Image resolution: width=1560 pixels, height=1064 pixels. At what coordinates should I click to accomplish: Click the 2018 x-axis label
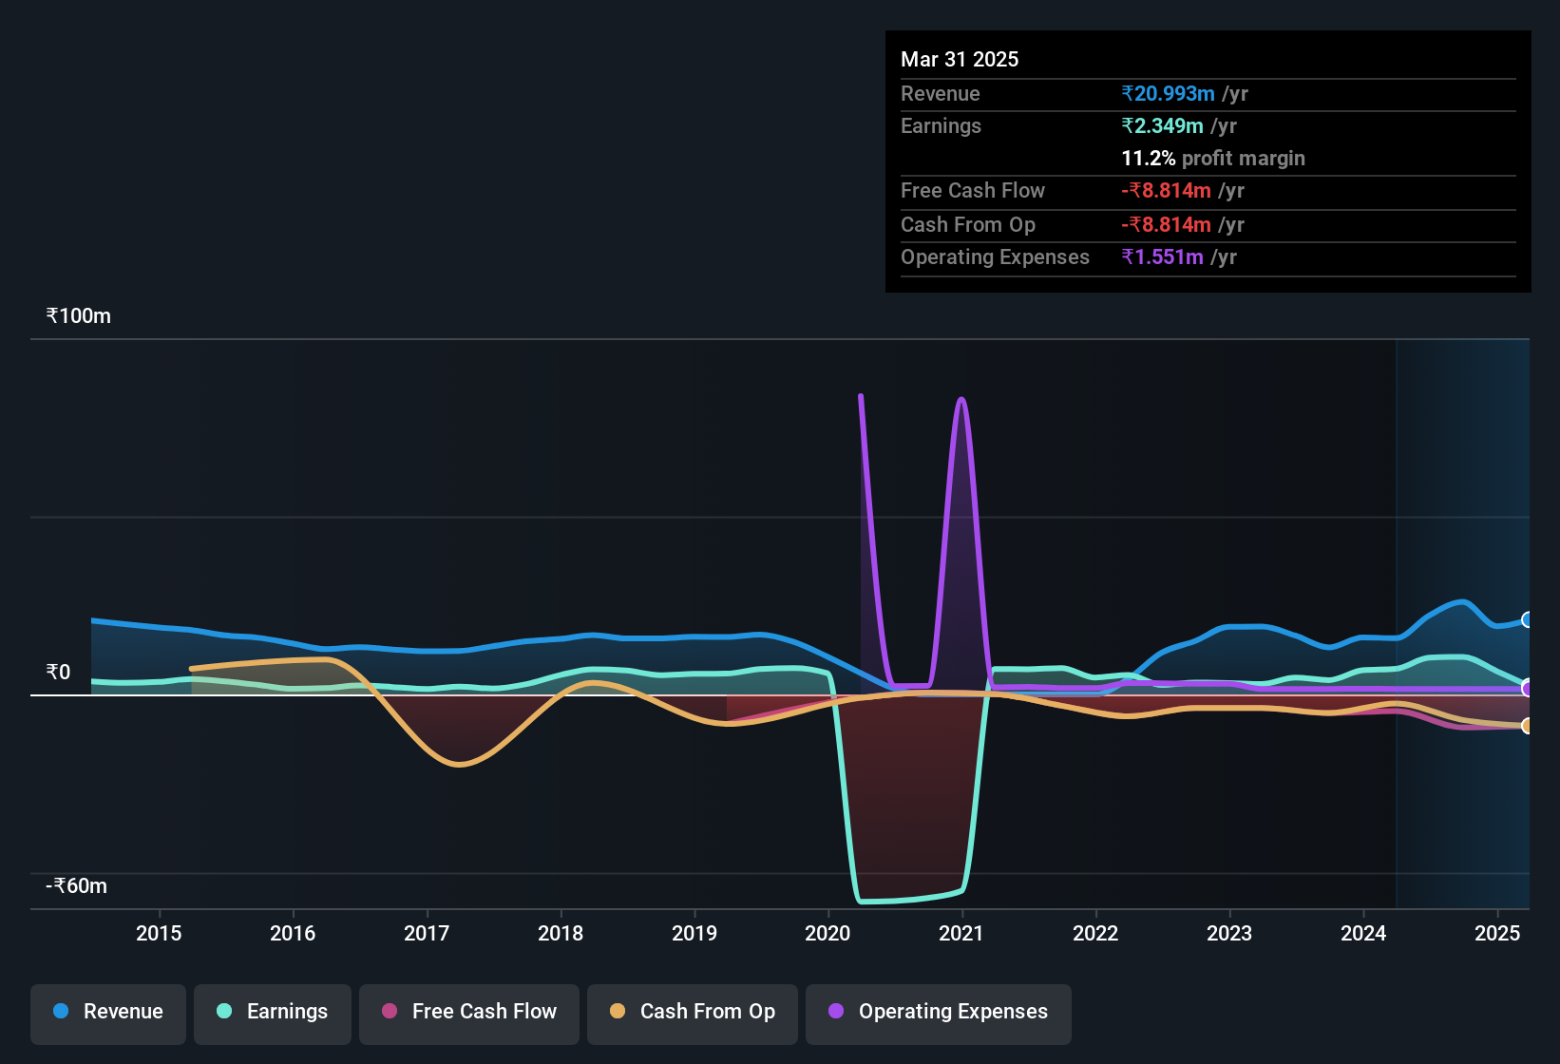561,934
